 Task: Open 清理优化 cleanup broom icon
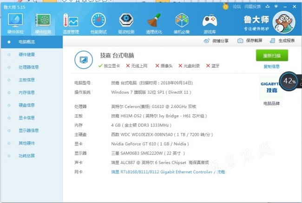(x=154, y=24)
